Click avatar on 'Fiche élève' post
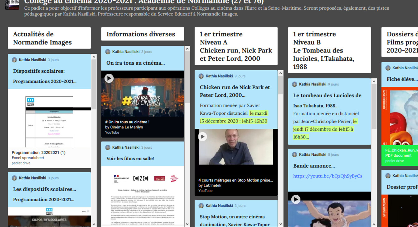This screenshot has height=227, width=418. tap(388, 68)
